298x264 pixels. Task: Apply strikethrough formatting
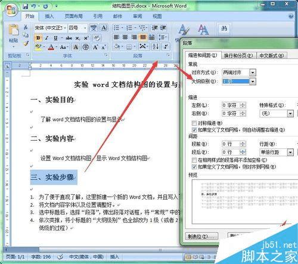click(x=69, y=38)
